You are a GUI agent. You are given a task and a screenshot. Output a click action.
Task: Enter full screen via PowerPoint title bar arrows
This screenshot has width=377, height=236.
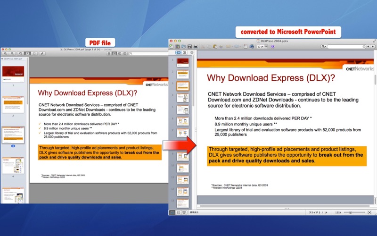tap(374, 41)
